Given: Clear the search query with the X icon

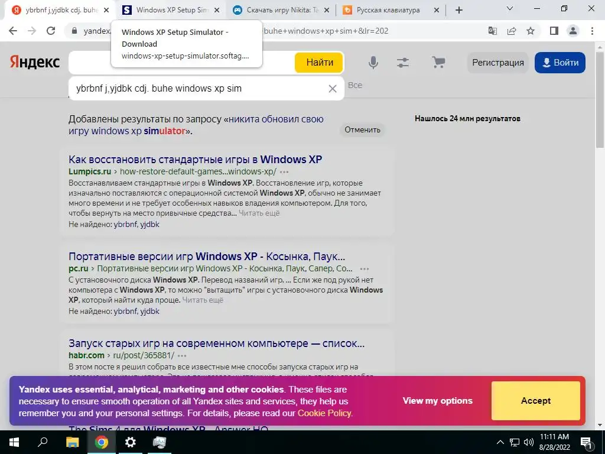Looking at the screenshot, I should click(x=332, y=89).
